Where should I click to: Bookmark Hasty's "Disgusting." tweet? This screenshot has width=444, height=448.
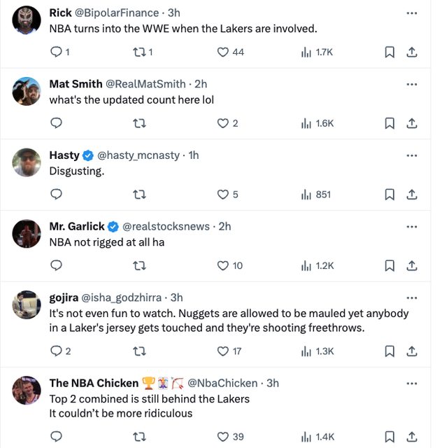click(390, 194)
